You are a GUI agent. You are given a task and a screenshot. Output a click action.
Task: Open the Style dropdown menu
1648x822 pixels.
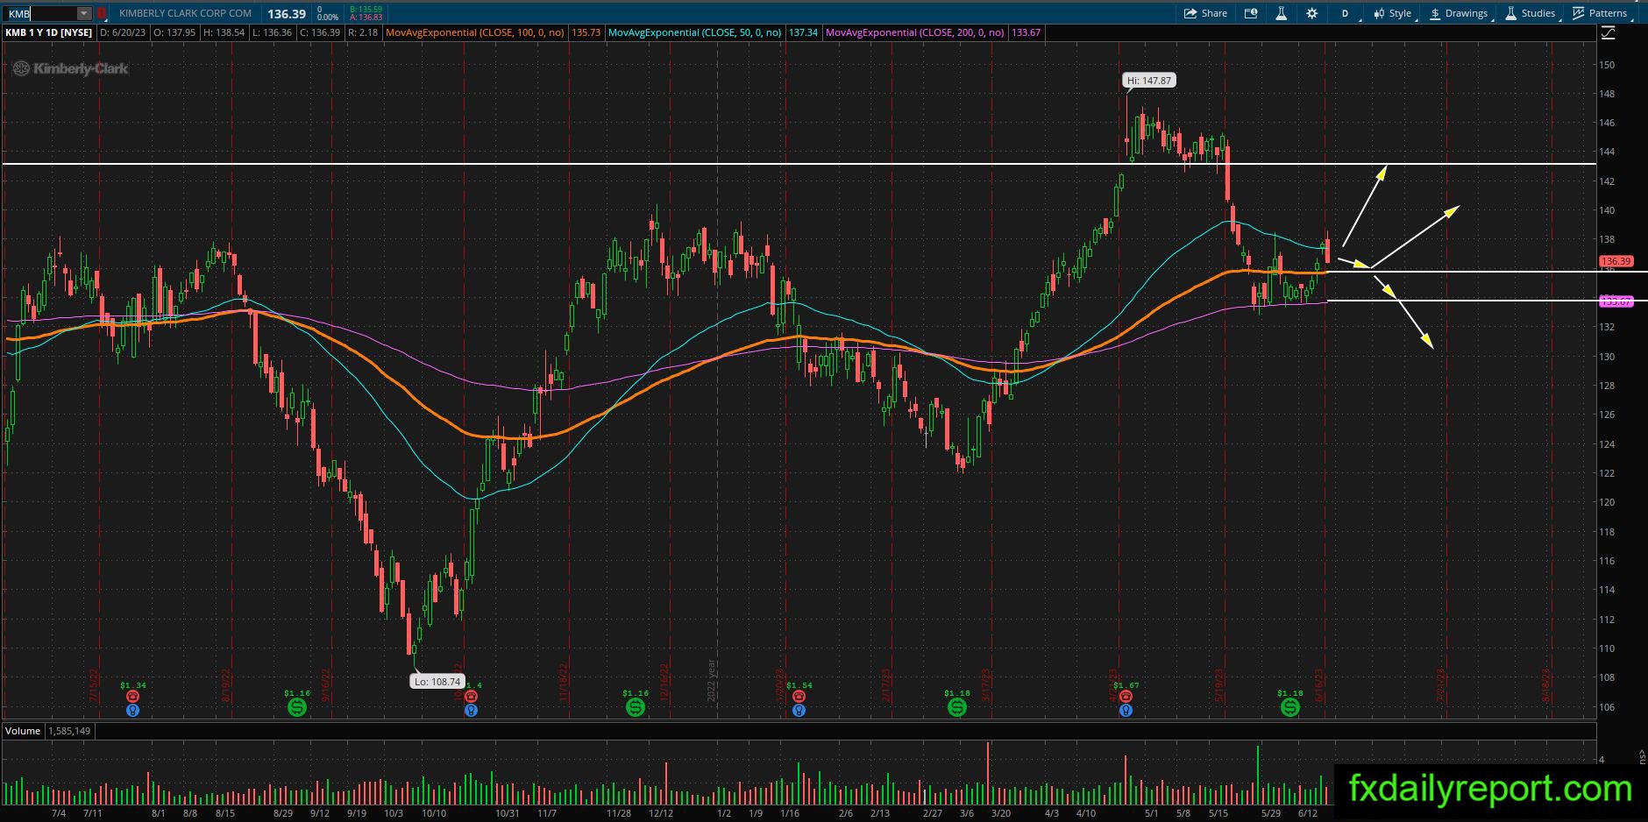(1393, 13)
